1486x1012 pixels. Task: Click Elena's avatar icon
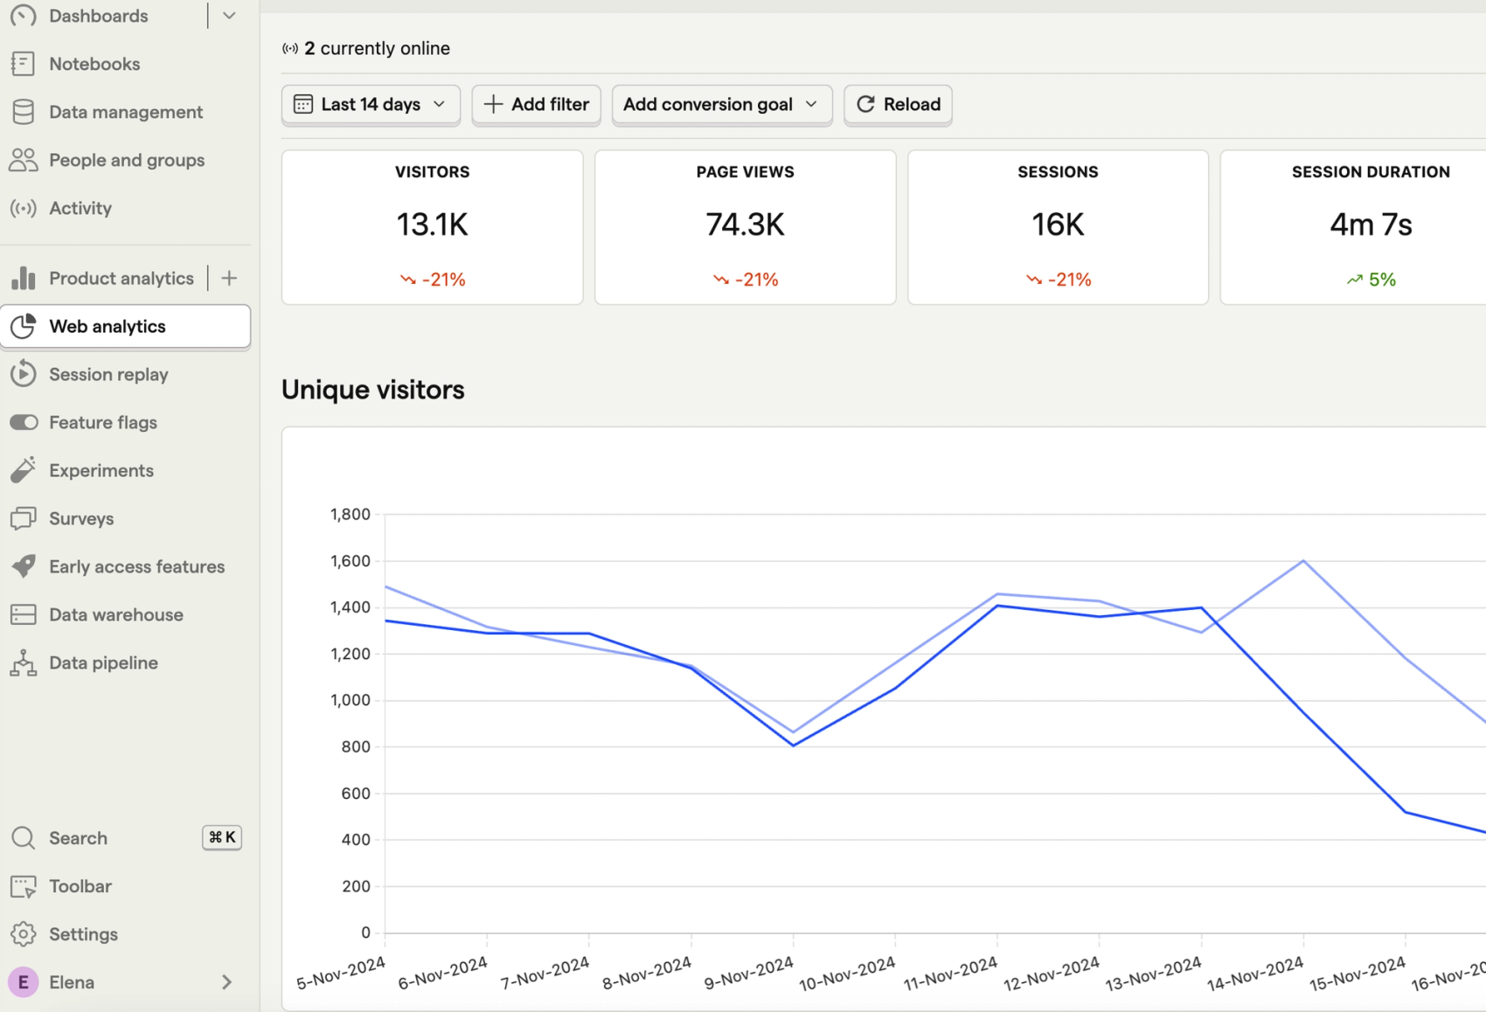(24, 982)
